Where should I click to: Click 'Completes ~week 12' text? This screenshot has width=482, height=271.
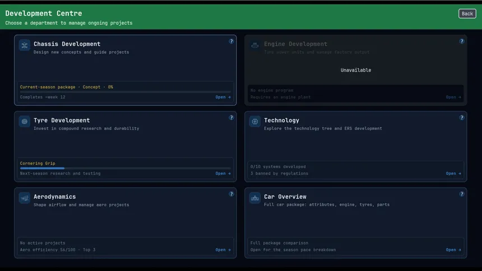pos(43,97)
